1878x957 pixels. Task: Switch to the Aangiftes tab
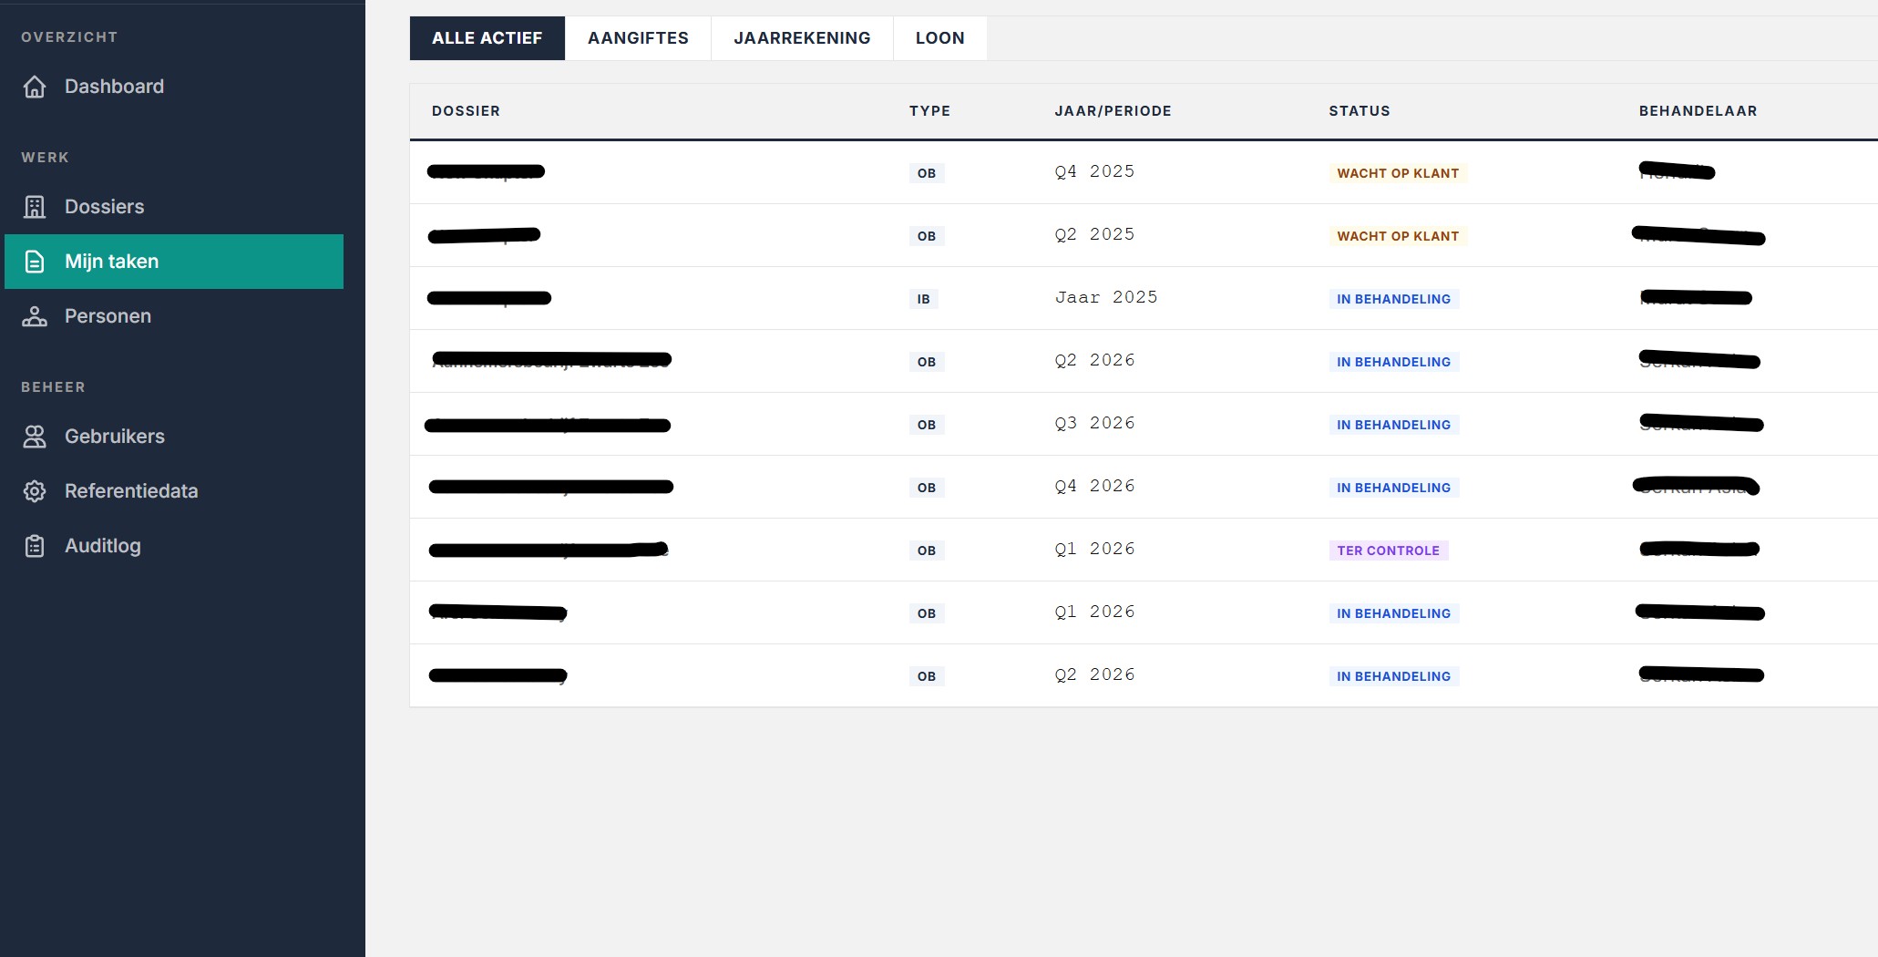[x=638, y=38]
